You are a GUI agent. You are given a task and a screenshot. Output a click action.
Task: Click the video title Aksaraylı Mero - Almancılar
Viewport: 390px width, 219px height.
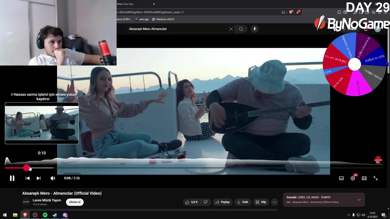click(62, 193)
